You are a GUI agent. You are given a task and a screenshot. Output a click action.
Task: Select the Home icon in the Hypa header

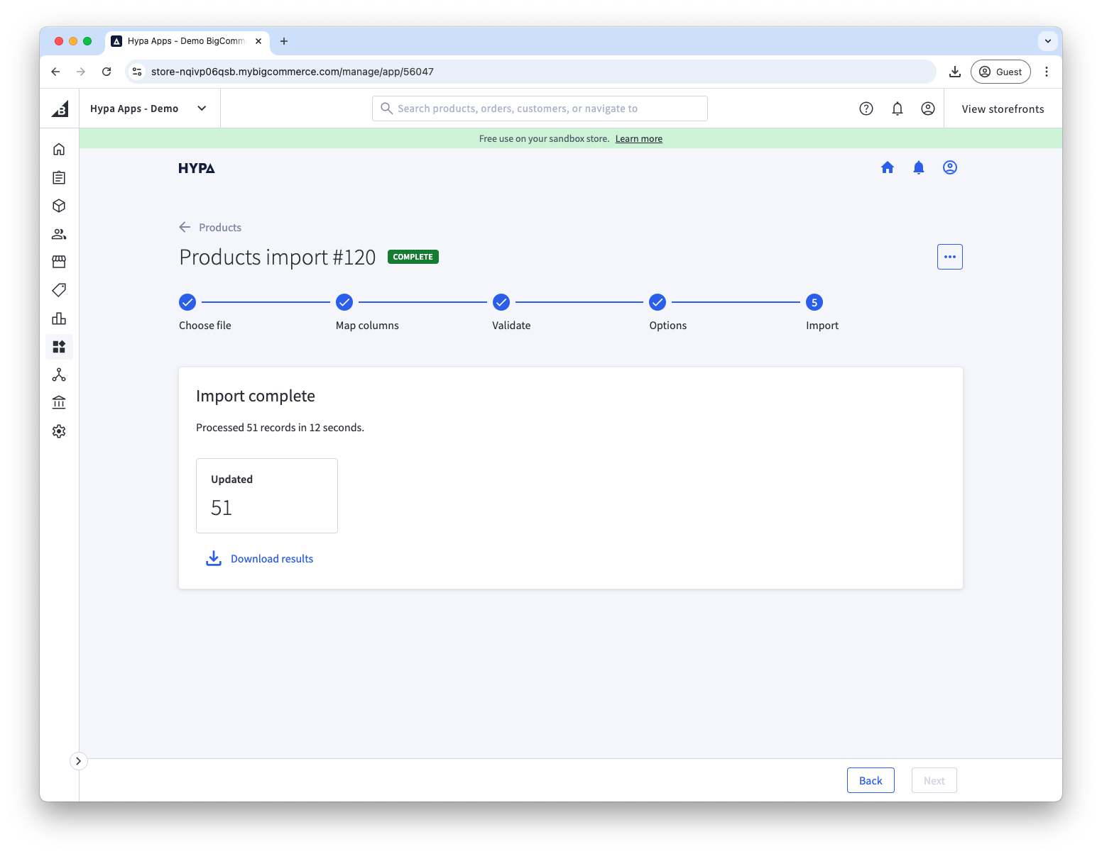coord(888,167)
